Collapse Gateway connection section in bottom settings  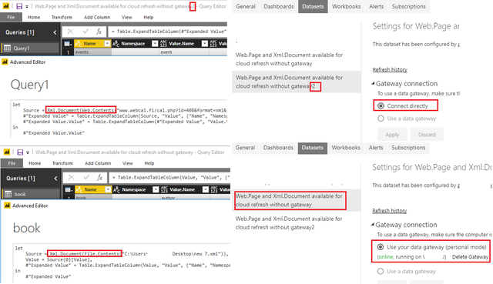pyautogui.click(x=373, y=225)
